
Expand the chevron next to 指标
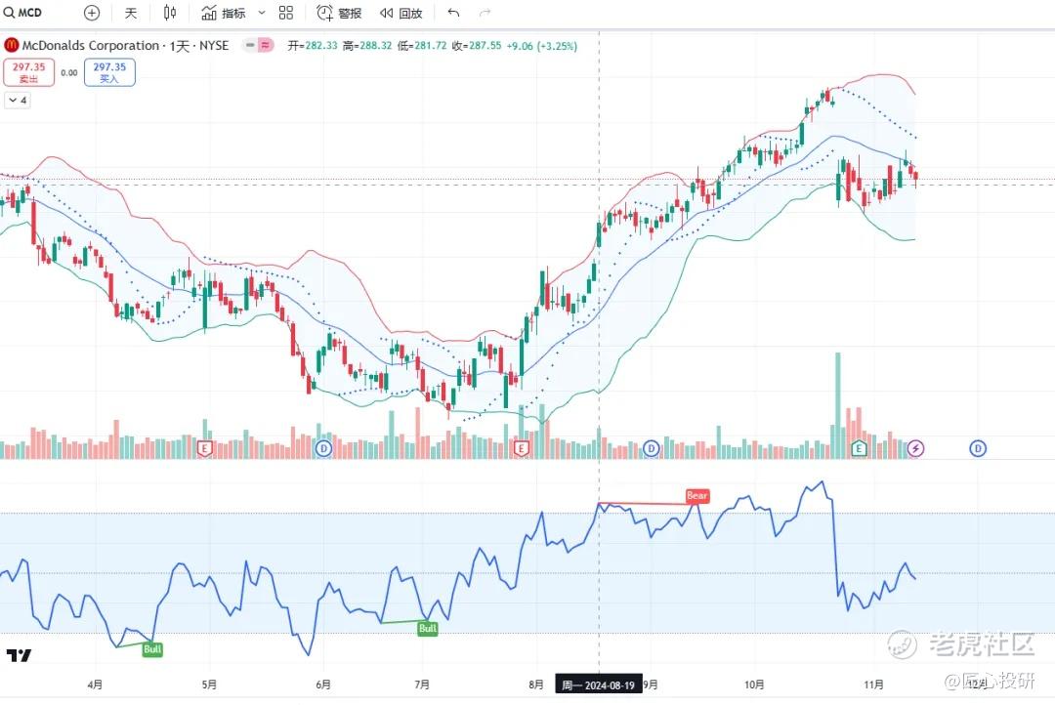click(x=262, y=13)
